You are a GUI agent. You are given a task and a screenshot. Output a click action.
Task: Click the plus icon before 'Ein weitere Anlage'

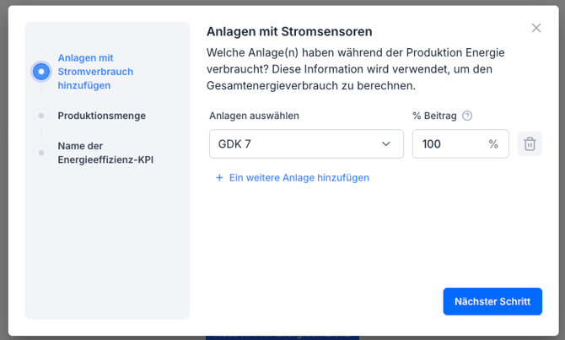pos(219,178)
